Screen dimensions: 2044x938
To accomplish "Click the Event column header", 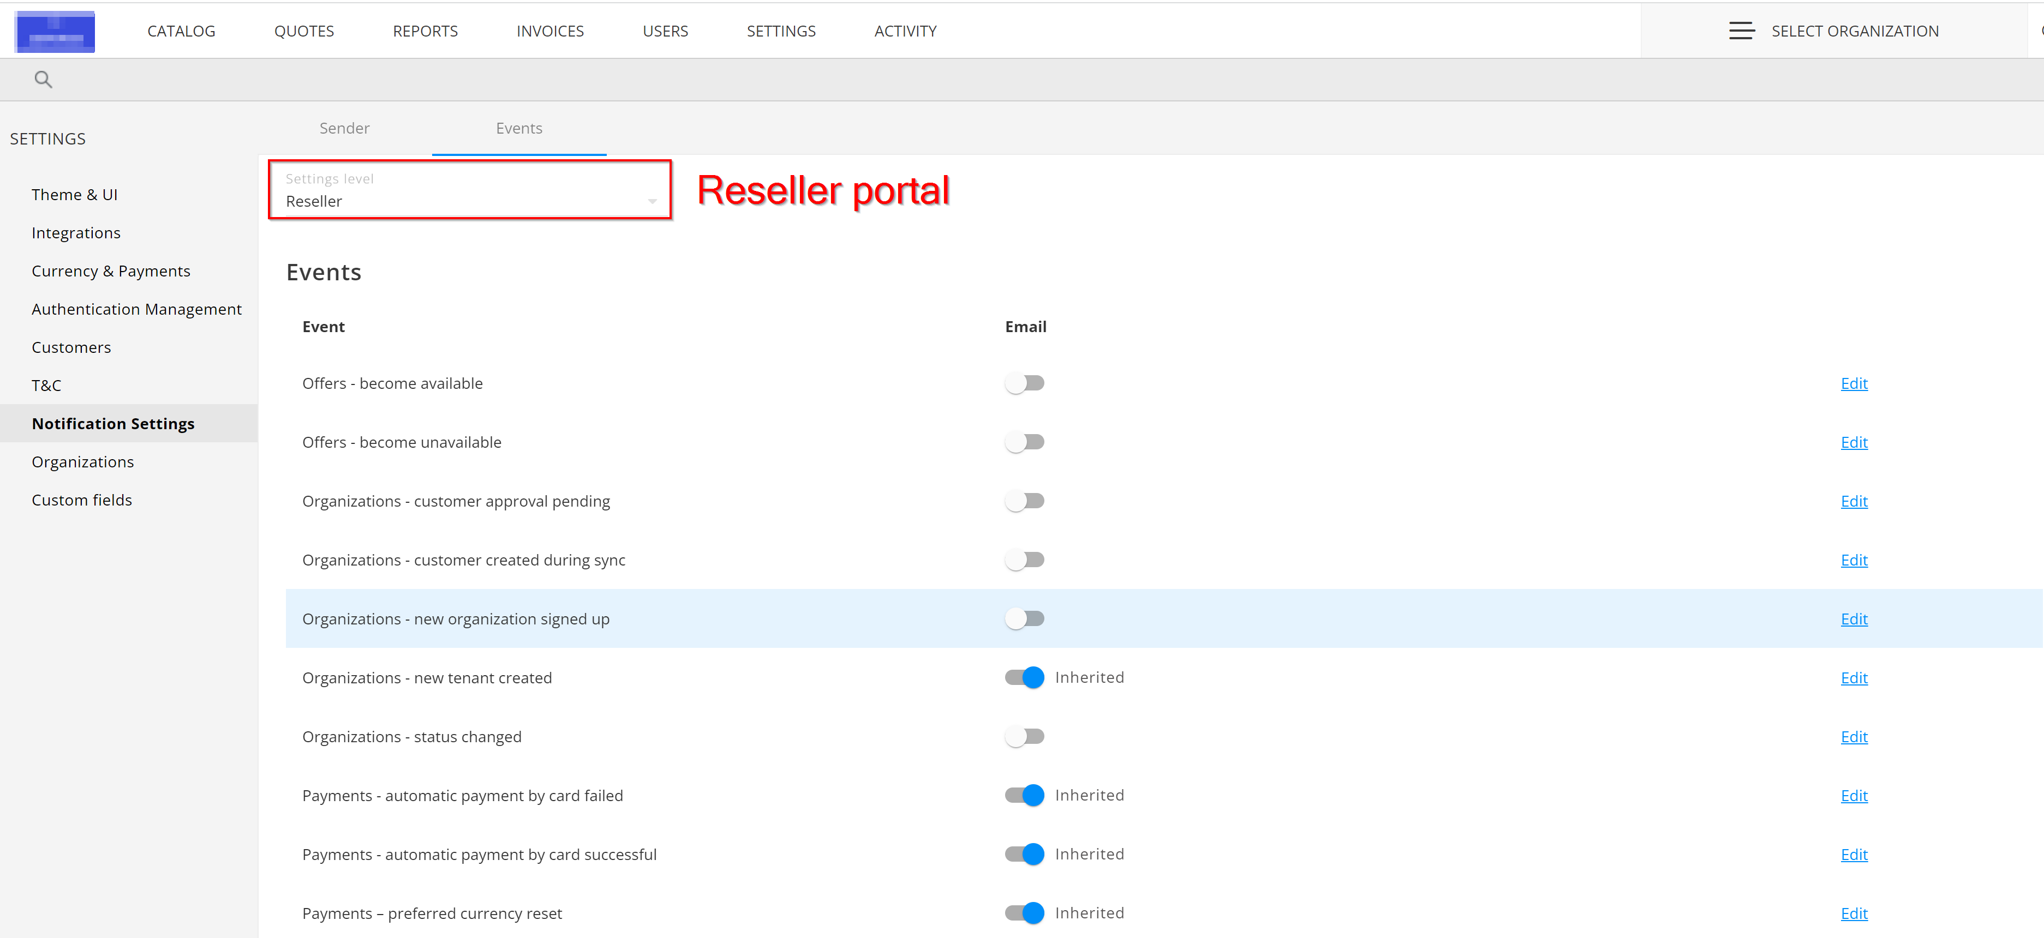I will 324,327.
